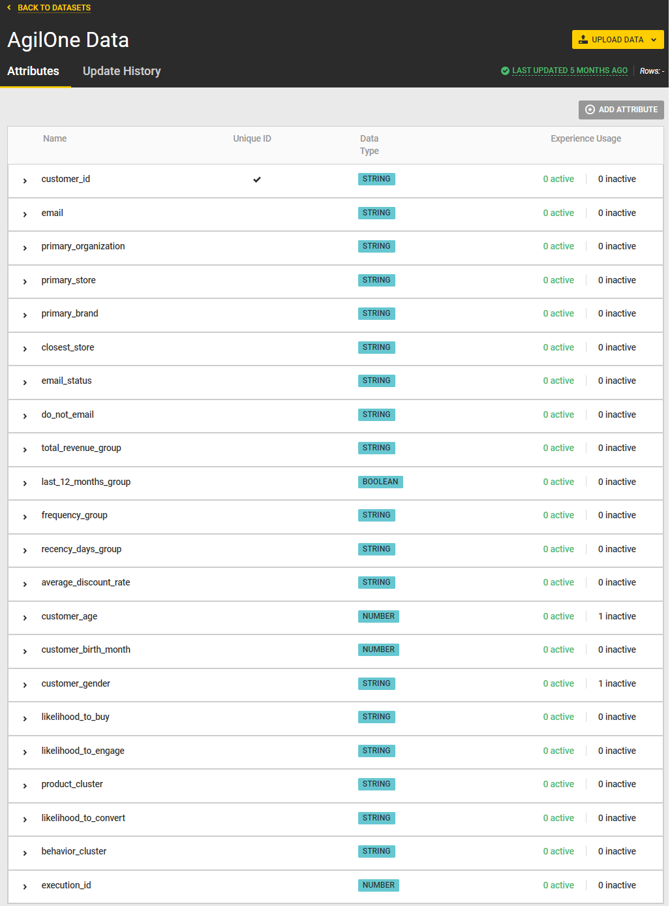Click the plus circle icon in Add Attribute
Screen dimensions: 670x906
[x=590, y=110]
